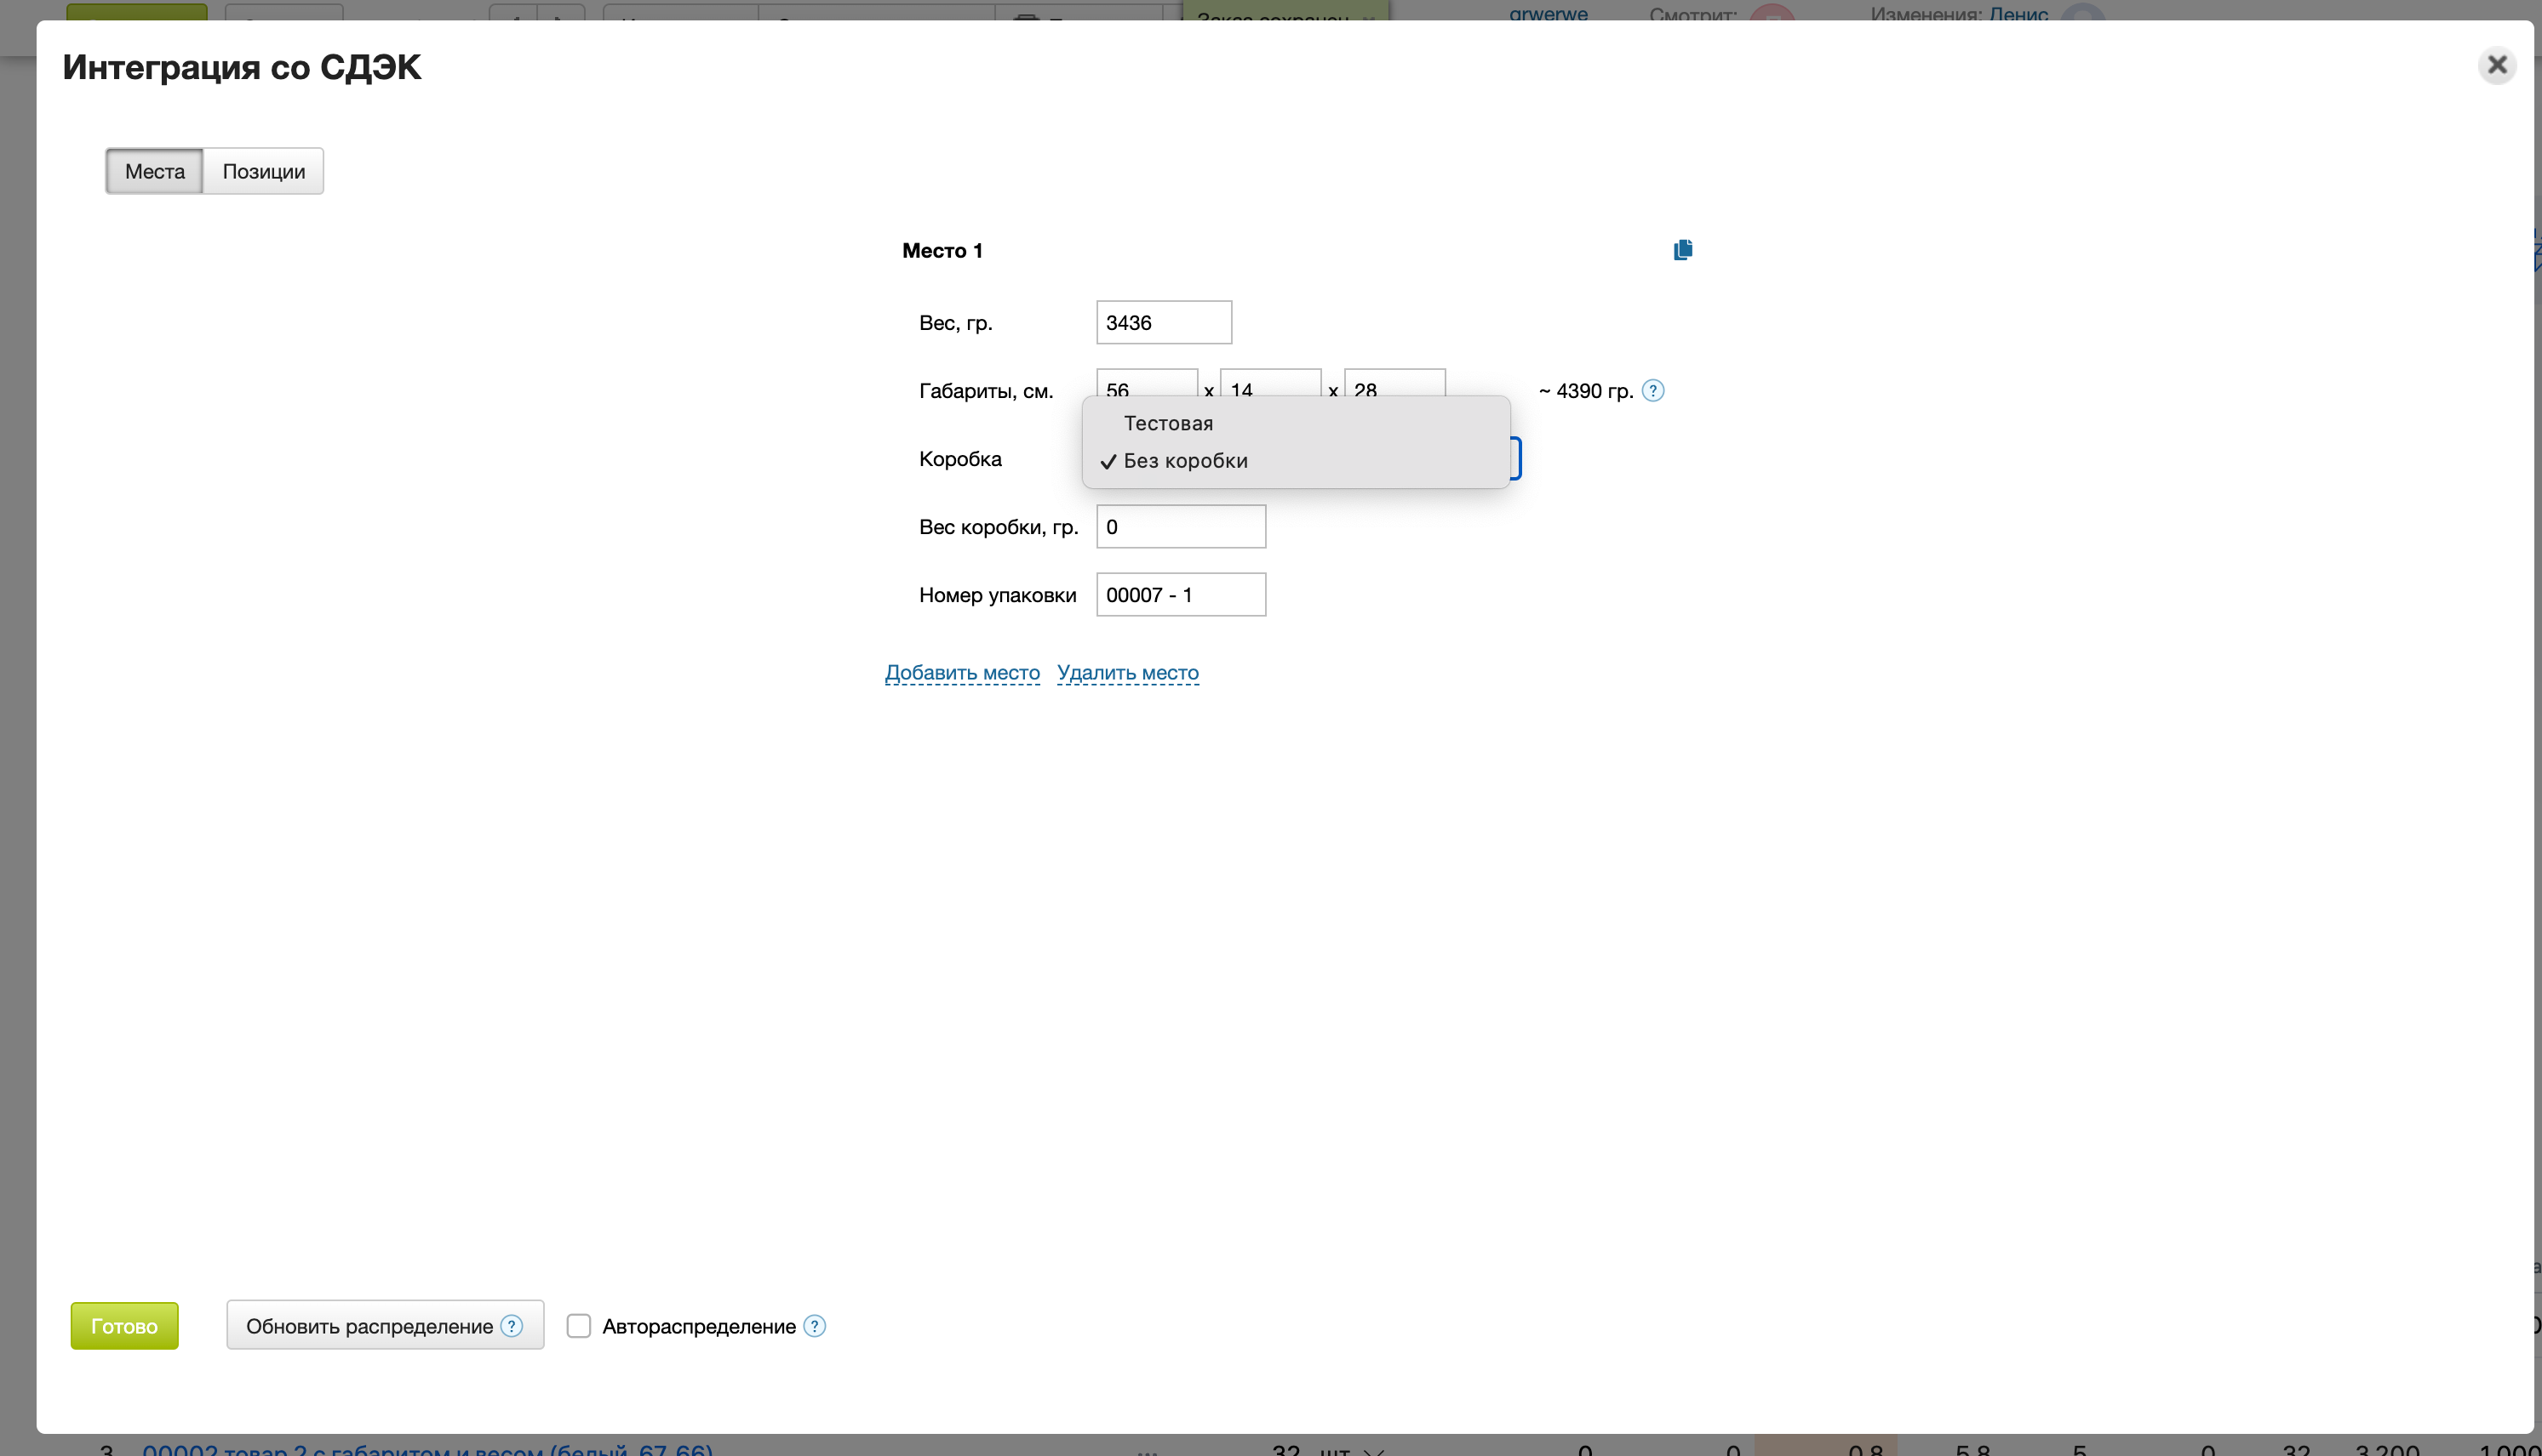Viewport: 2542px width, 1456px height.
Task: Focus the Вес коробки, гр. input
Action: click(x=1180, y=527)
